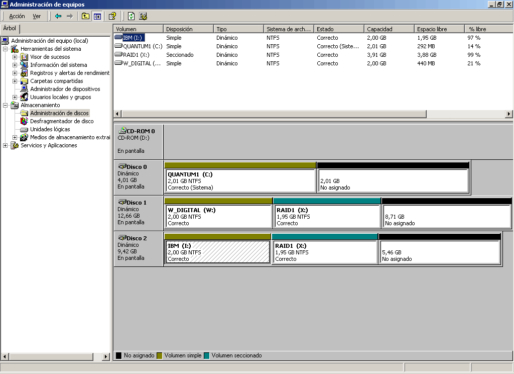Click the Help toolbar icon
Image resolution: width=514 pixels, height=374 pixels.
click(112, 16)
